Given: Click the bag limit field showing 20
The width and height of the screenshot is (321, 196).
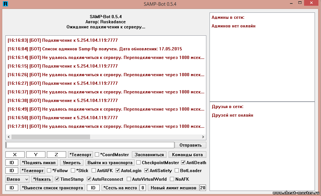Looking at the screenshot, I should (203, 188).
